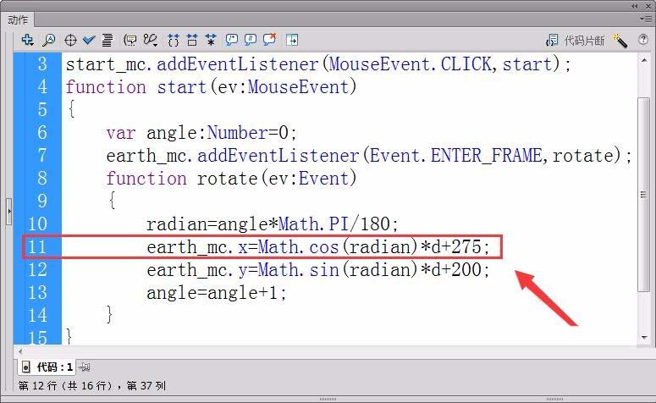
Task: Click the insert target path crosshair icon
Action: point(70,40)
